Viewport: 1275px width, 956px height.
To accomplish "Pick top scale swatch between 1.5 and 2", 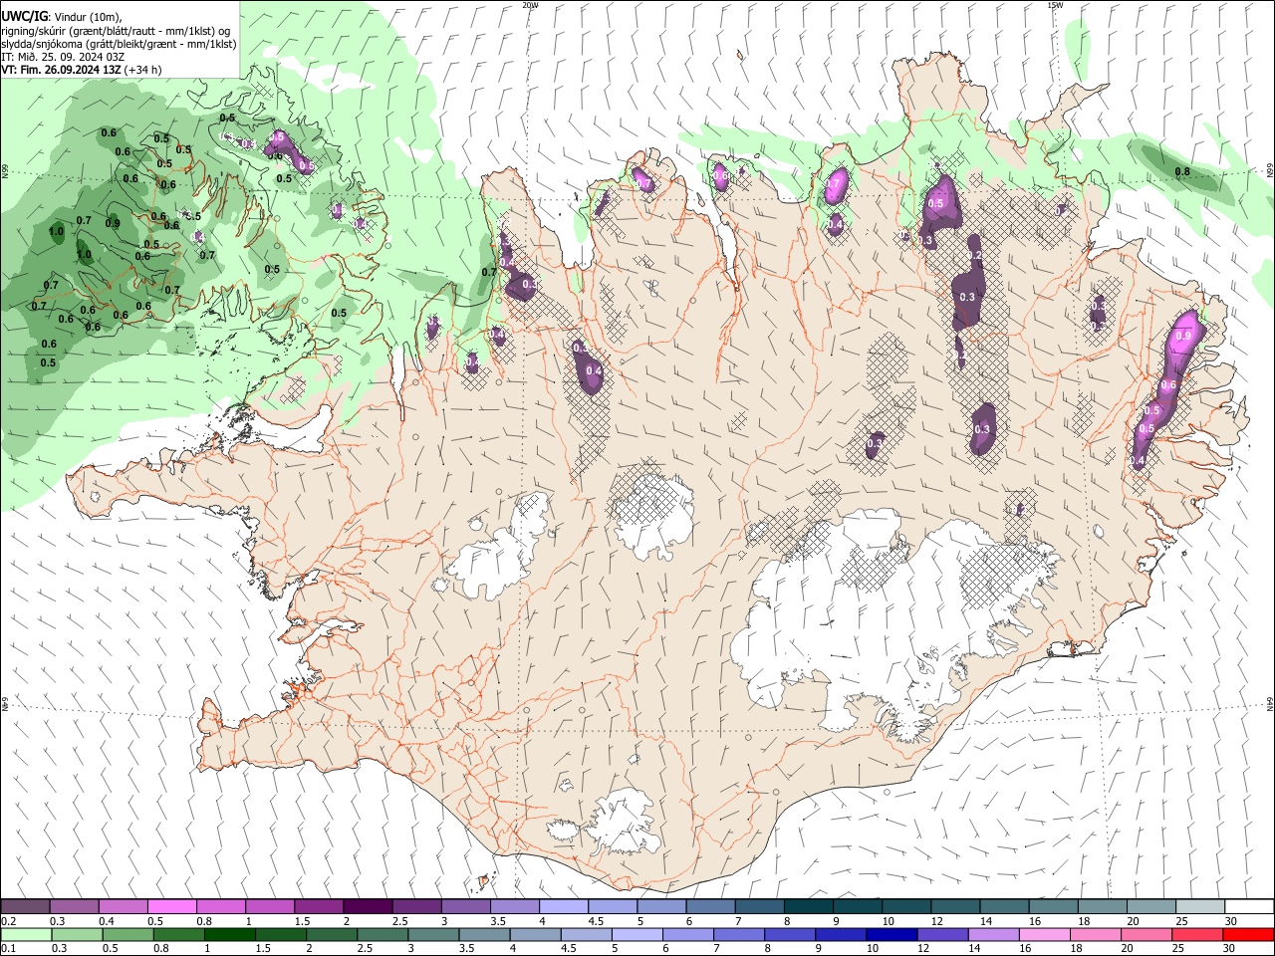I will (x=319, y=906).
